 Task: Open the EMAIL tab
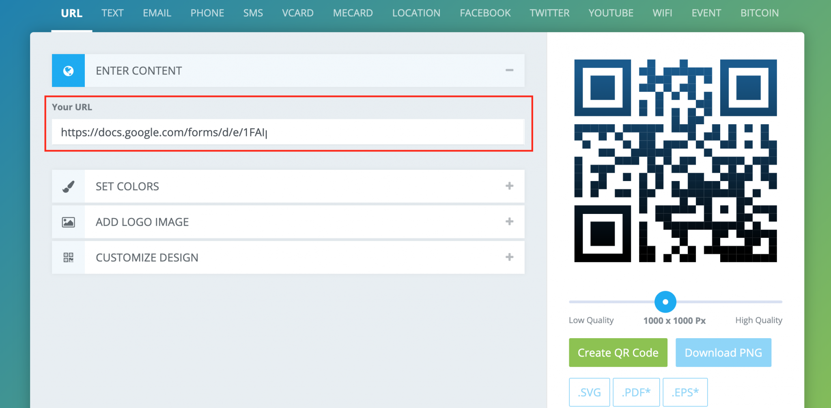[157, 13]
